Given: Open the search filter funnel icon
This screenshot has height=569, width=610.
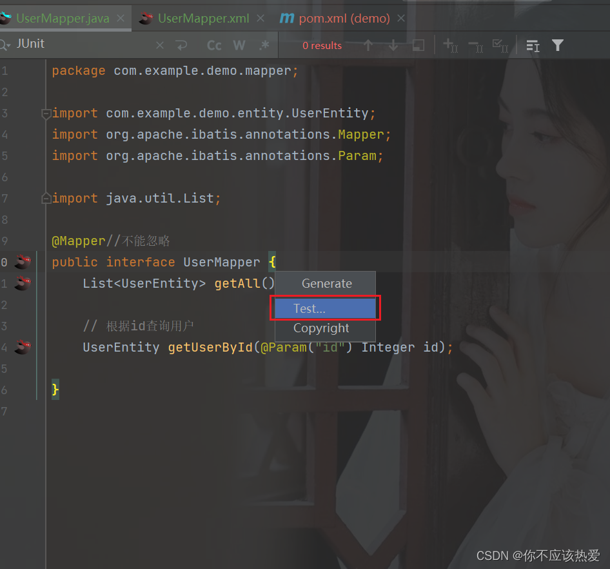Looking at the screenshot, I should (x=558, y=45).
